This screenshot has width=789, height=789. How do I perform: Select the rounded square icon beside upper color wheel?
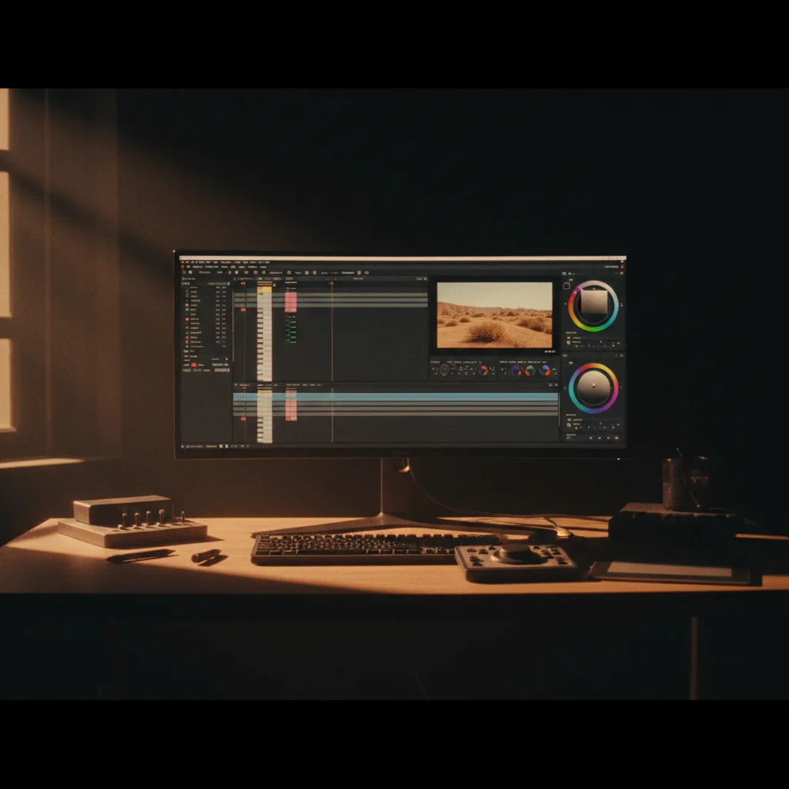(x=568, y=285)
